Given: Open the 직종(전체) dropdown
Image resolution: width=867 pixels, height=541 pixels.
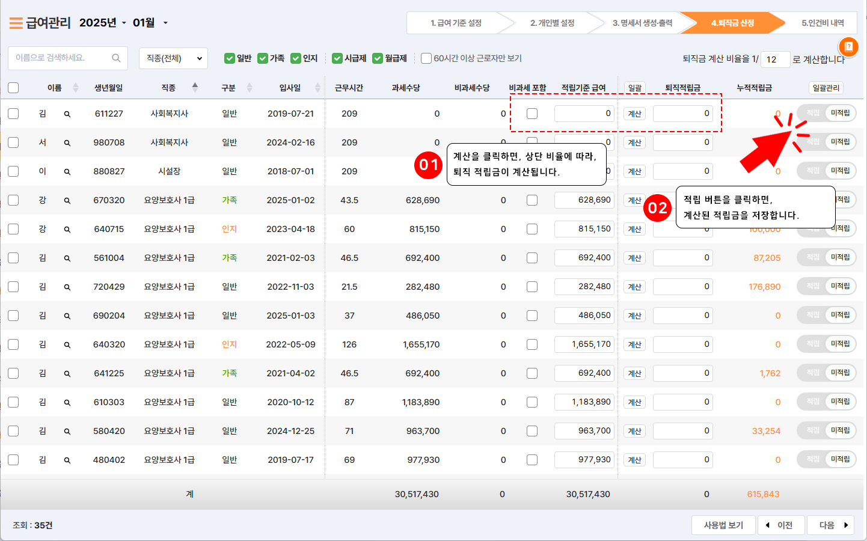Looking at the screenshot, I should (x=173, y=58).
